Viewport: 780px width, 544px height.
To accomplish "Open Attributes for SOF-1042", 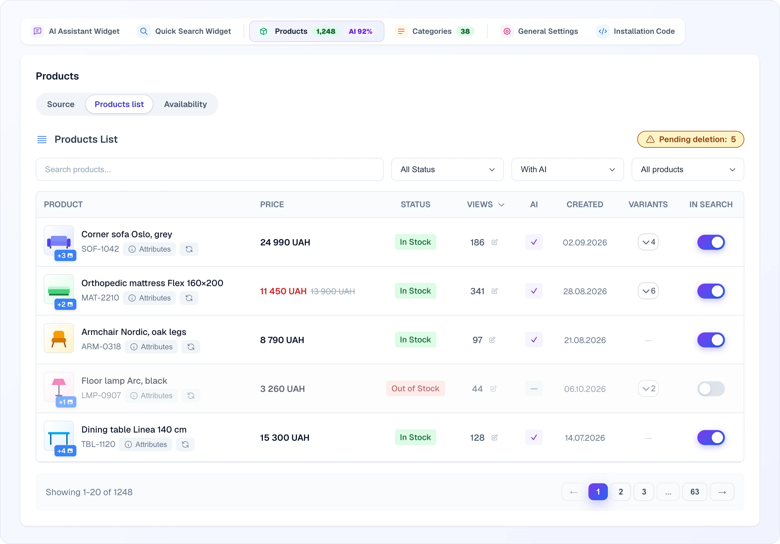I will (150, 249).
